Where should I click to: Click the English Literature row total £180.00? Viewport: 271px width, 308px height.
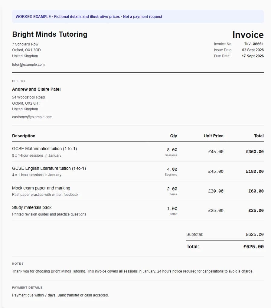(x=255, y=171)
